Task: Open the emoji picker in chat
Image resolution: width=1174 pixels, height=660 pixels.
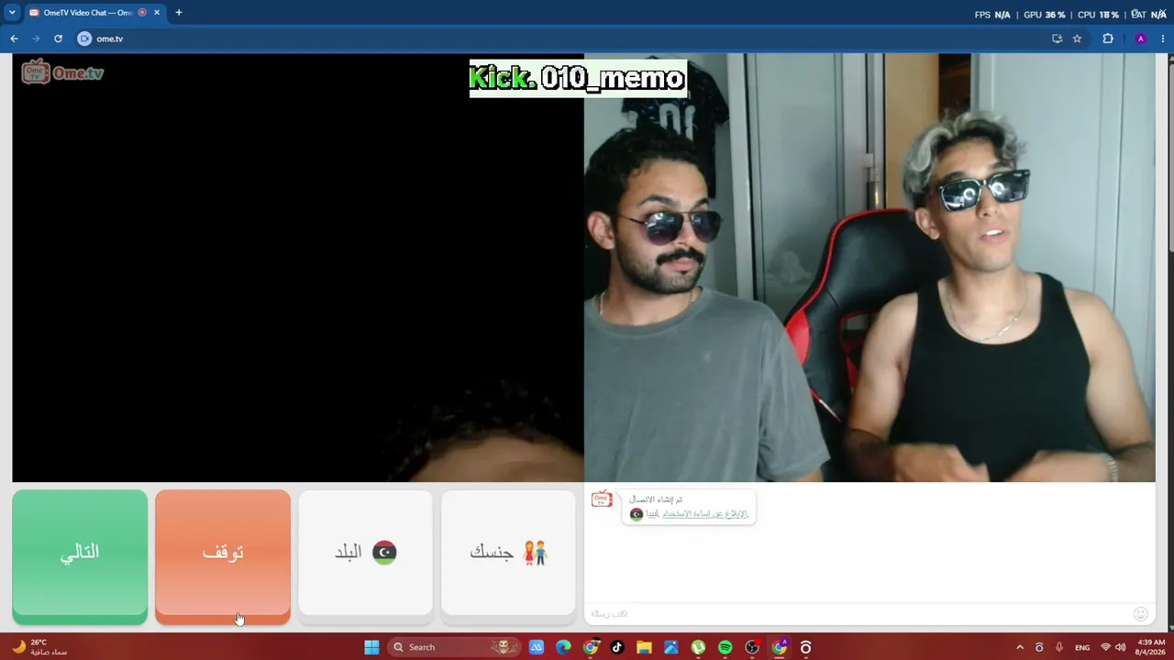Action: pyautogui.click(x=1141, y=614)
